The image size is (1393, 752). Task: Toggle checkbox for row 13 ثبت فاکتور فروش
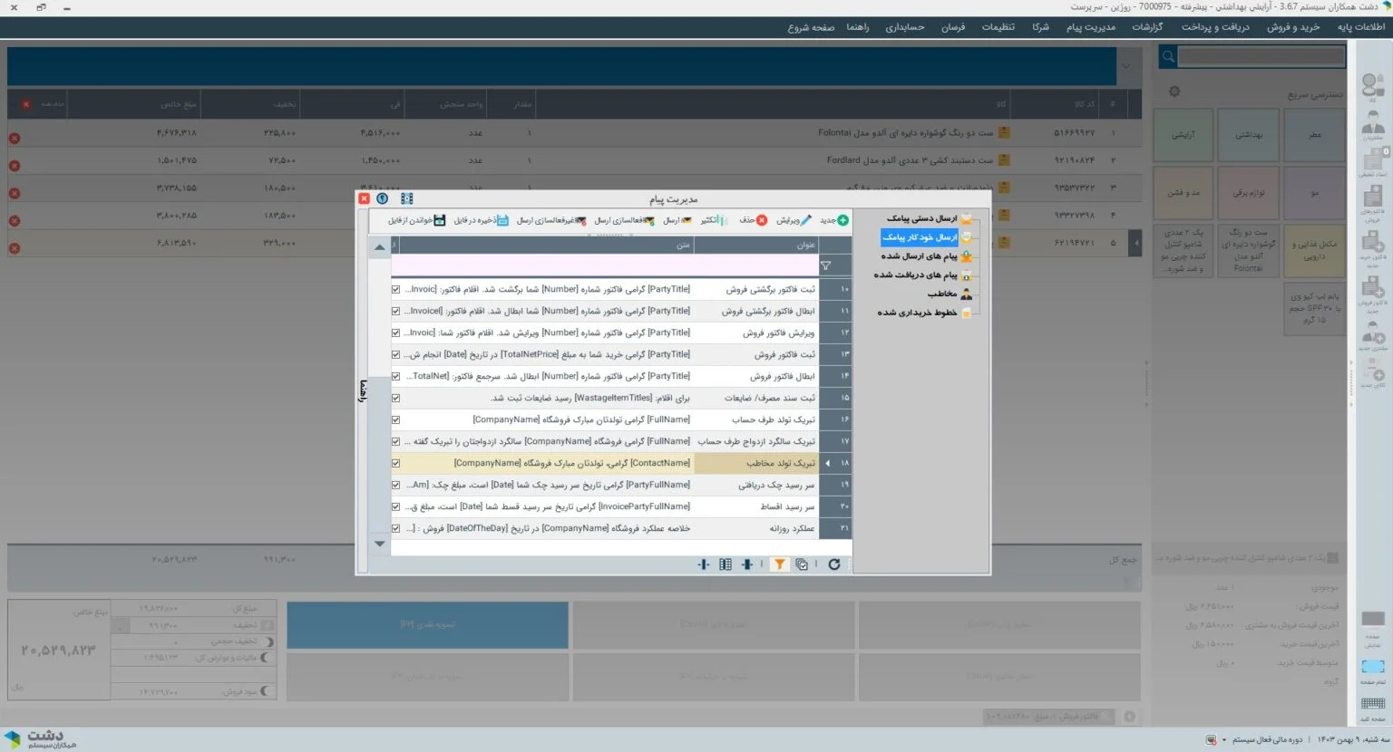point(395,354)
